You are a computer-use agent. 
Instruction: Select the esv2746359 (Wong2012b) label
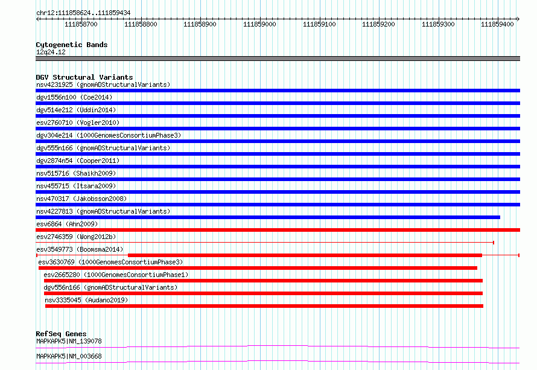76,237
